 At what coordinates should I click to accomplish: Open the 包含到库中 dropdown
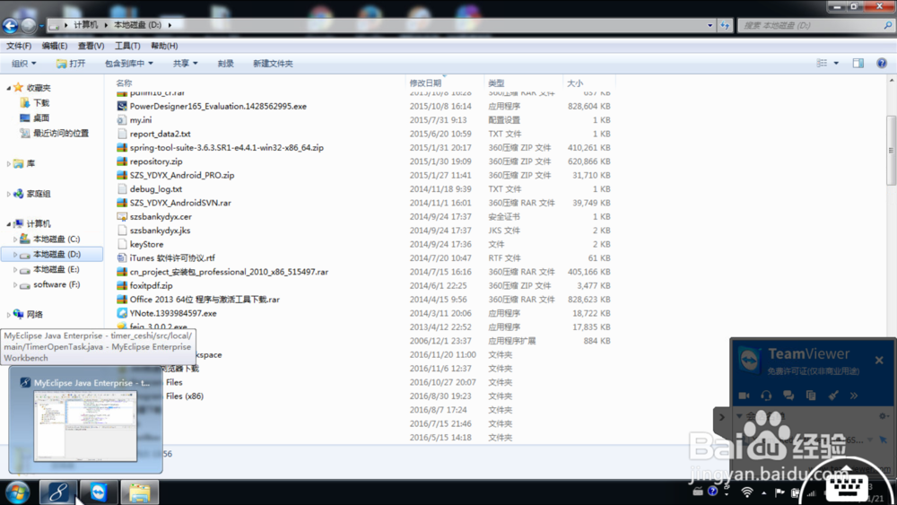pyautogui.click(x=128, y=64)
